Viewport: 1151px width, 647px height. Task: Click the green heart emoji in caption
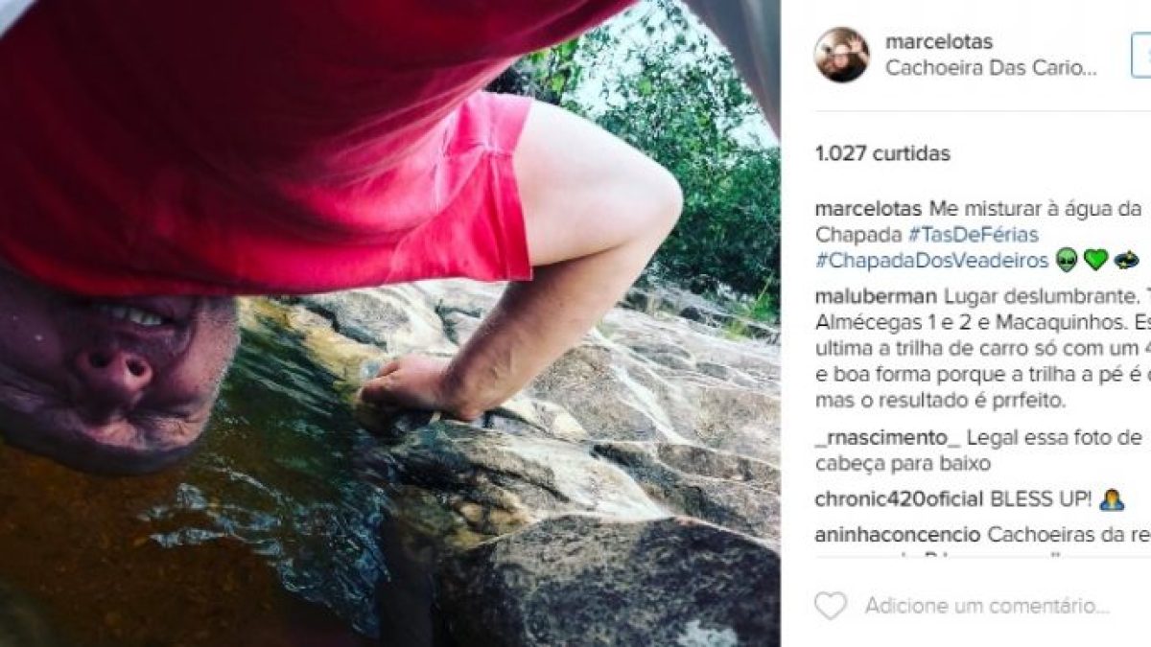1095,260
